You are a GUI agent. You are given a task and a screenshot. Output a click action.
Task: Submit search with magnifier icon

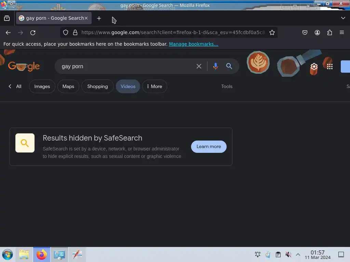[229, 66]
